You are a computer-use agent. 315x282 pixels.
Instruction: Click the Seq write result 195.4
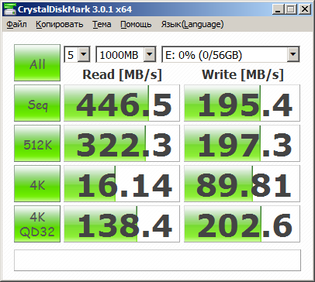pos(242,103)
